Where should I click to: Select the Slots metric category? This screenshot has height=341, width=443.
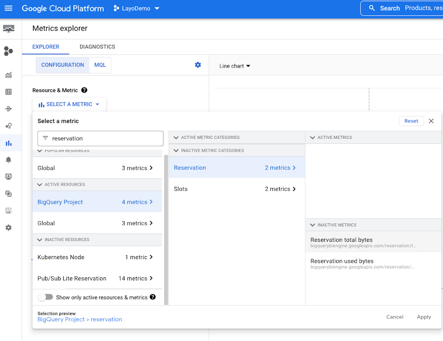coord(237,189)
